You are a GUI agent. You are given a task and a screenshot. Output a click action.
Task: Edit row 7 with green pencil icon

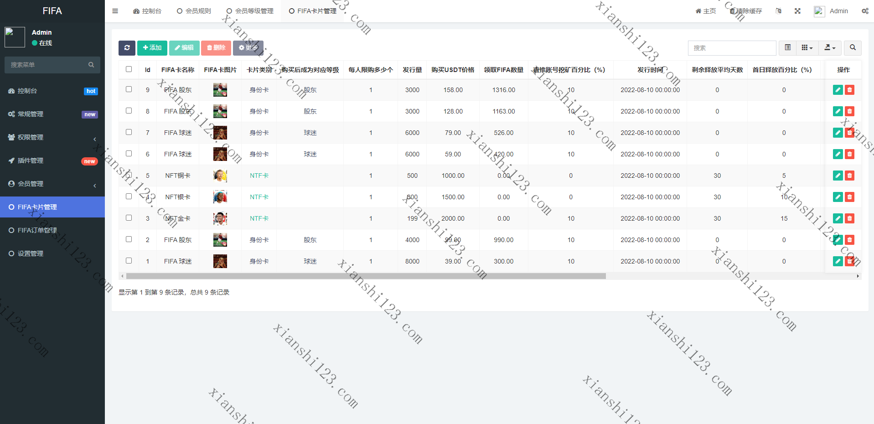[838, 133]
